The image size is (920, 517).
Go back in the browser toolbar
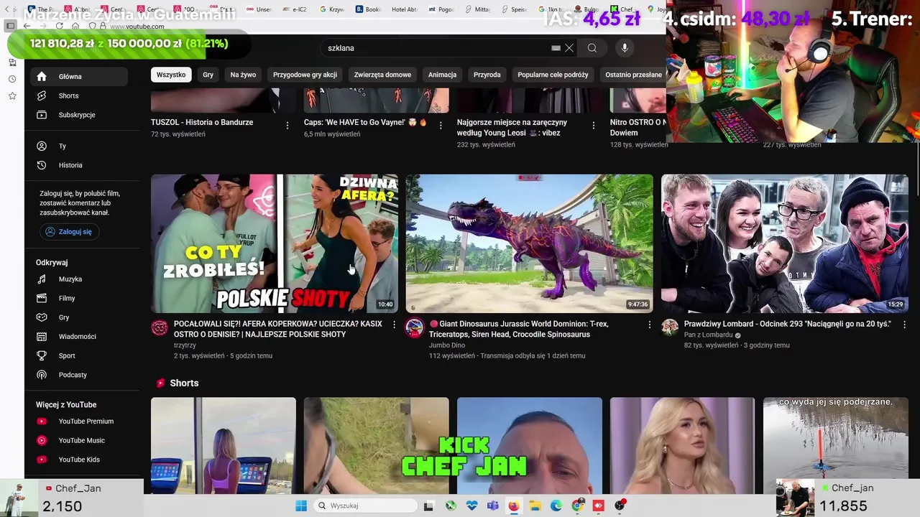[x=27, y=26]
